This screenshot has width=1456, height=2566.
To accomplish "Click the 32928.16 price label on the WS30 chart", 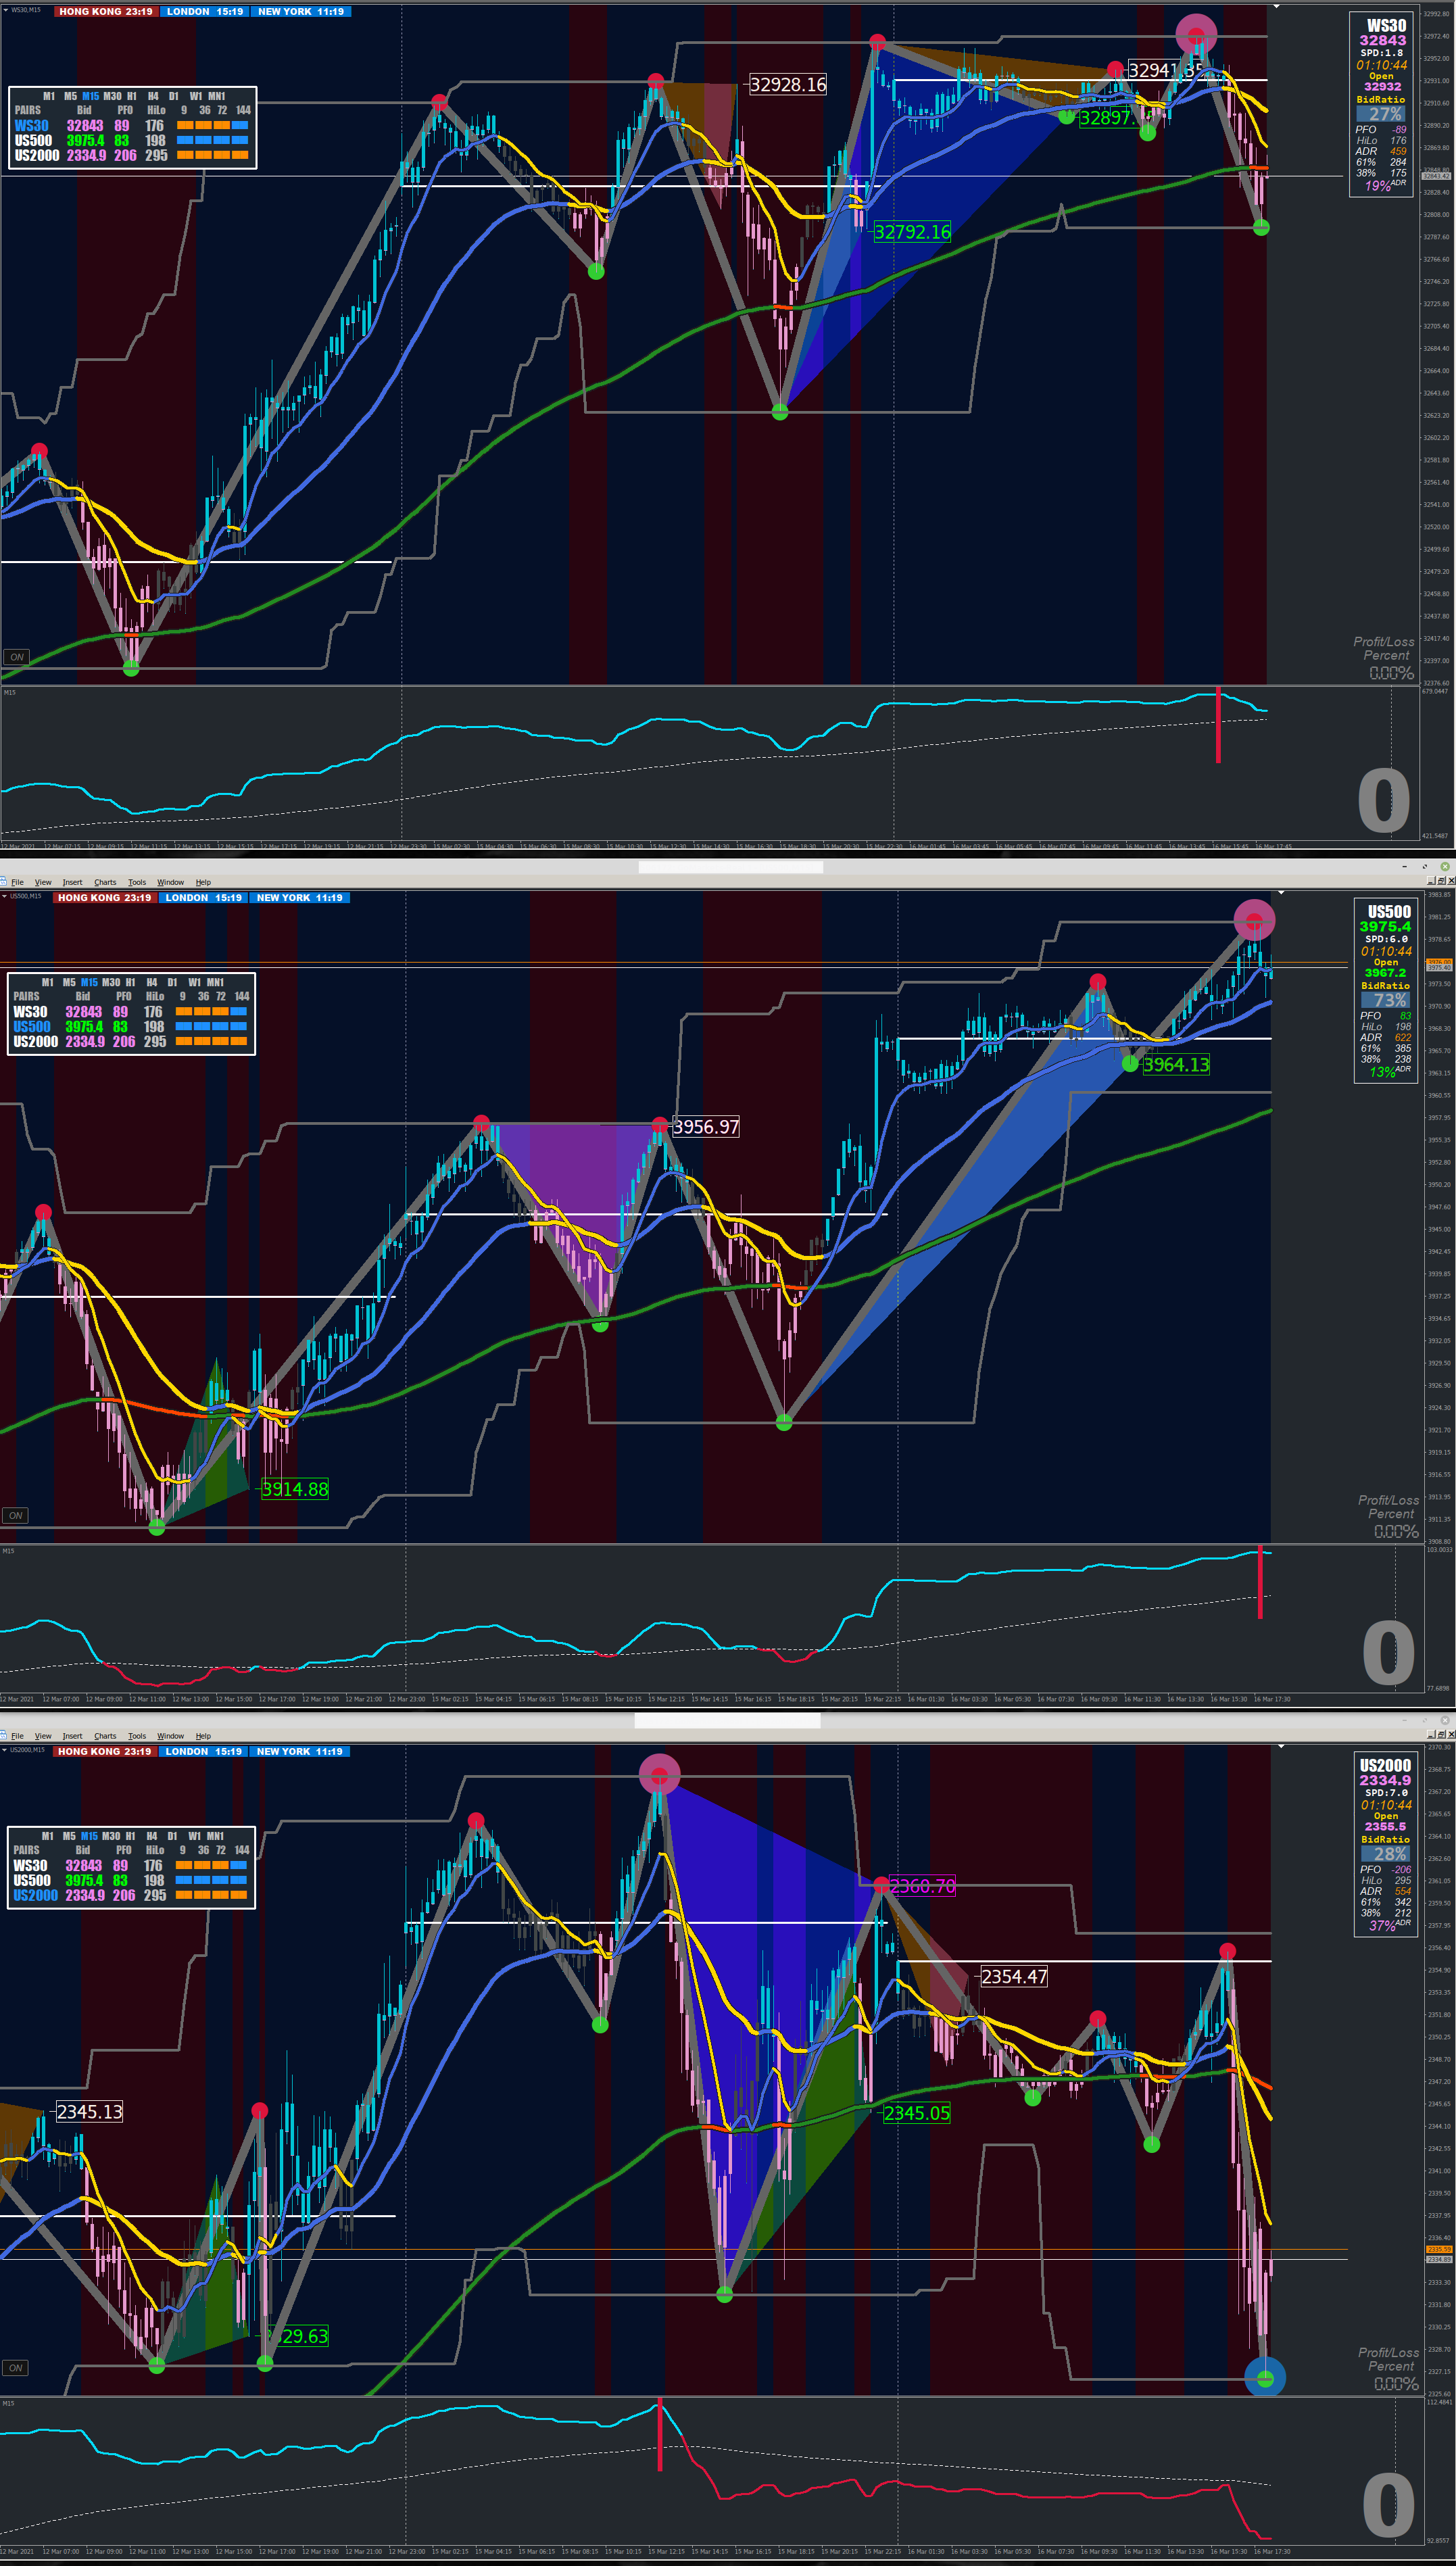I will (788, 85).
